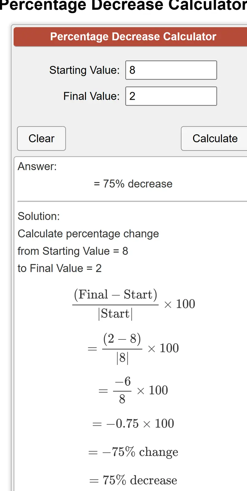Click the Starting Value input field
Screen dimensions: 247x491
(171, 70)
